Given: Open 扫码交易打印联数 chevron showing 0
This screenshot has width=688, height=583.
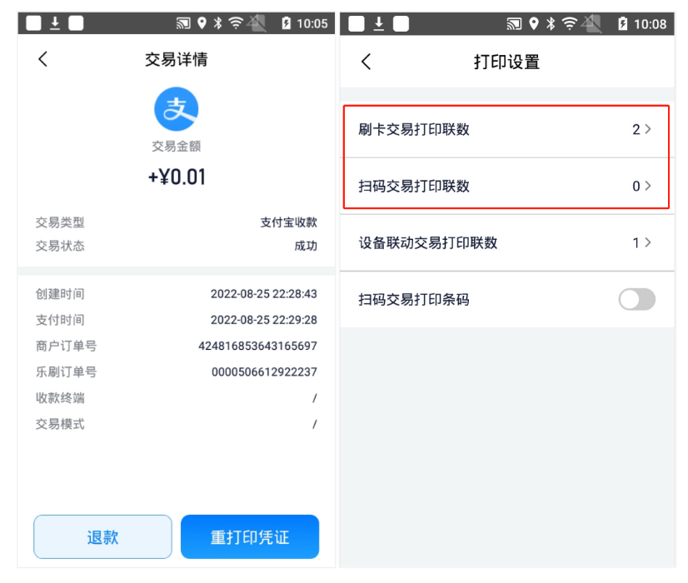Looking at the screenshot, I should coord(648,186).
